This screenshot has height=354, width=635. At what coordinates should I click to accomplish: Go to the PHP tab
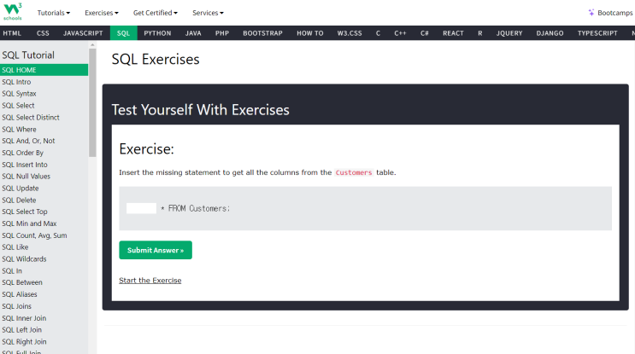tap(222, 33)
